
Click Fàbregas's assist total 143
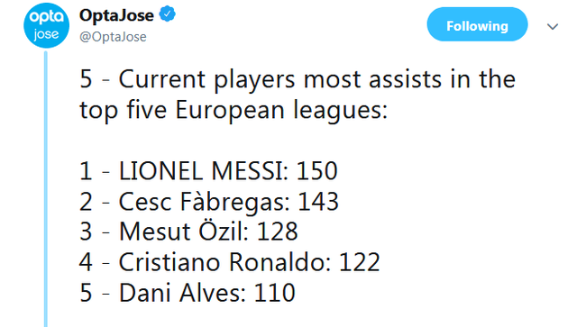(x=318, y=202)
